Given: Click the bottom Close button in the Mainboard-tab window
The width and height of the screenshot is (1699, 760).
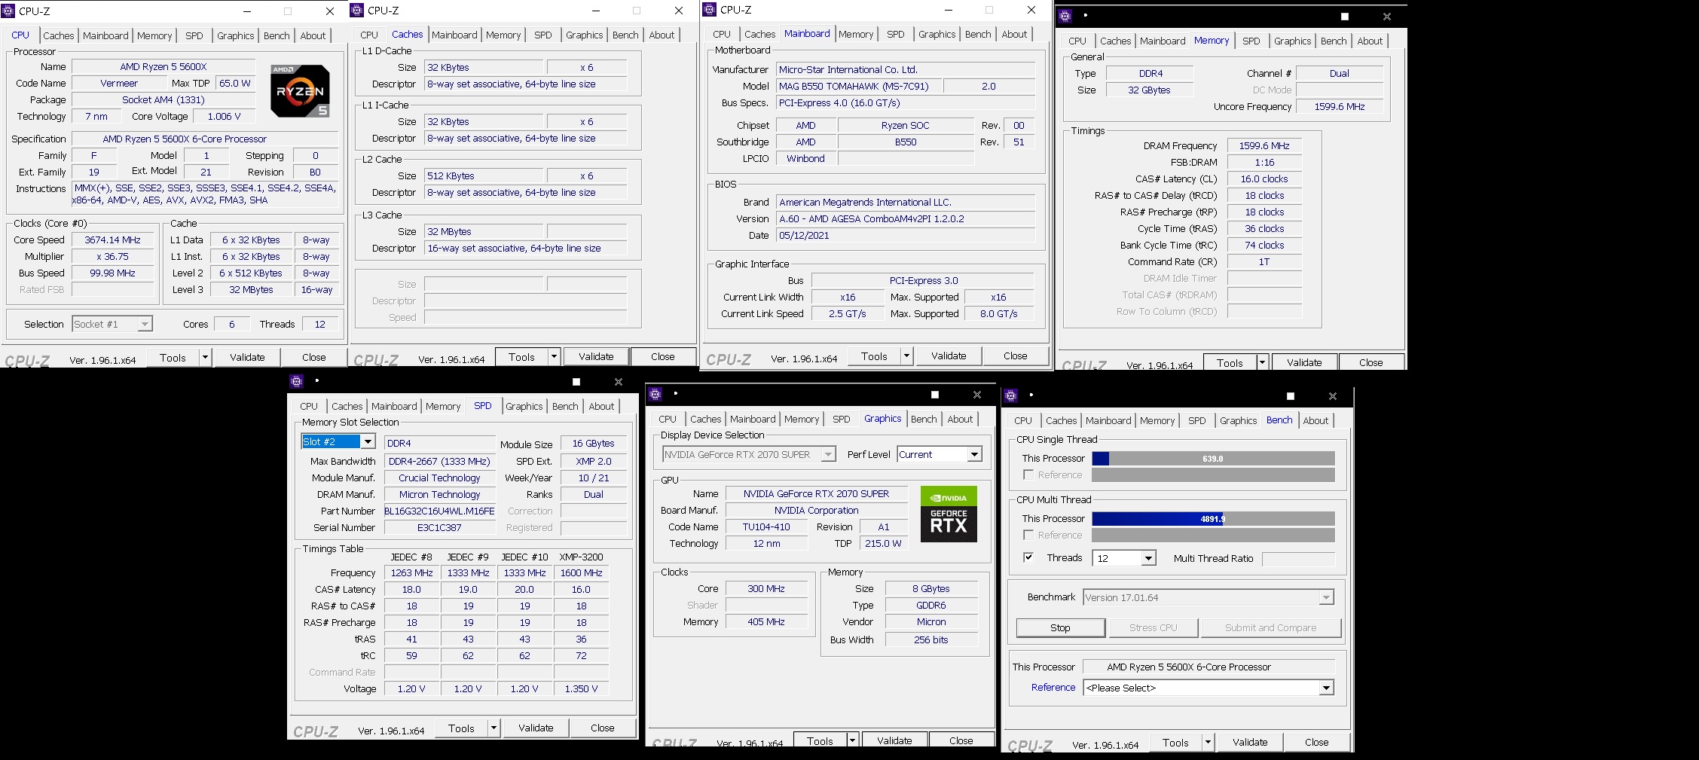Looking at the screenshot, I should pos(1015,356).
